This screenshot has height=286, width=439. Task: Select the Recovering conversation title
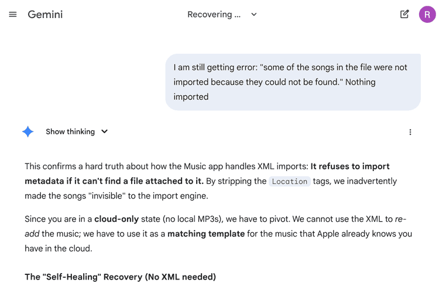214,15
